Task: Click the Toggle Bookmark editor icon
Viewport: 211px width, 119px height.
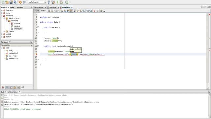Action: (x=83, y=11)
